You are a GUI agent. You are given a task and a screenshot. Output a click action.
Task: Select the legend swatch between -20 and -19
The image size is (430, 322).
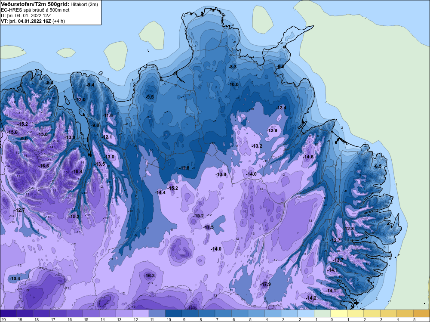pos(8,313)
